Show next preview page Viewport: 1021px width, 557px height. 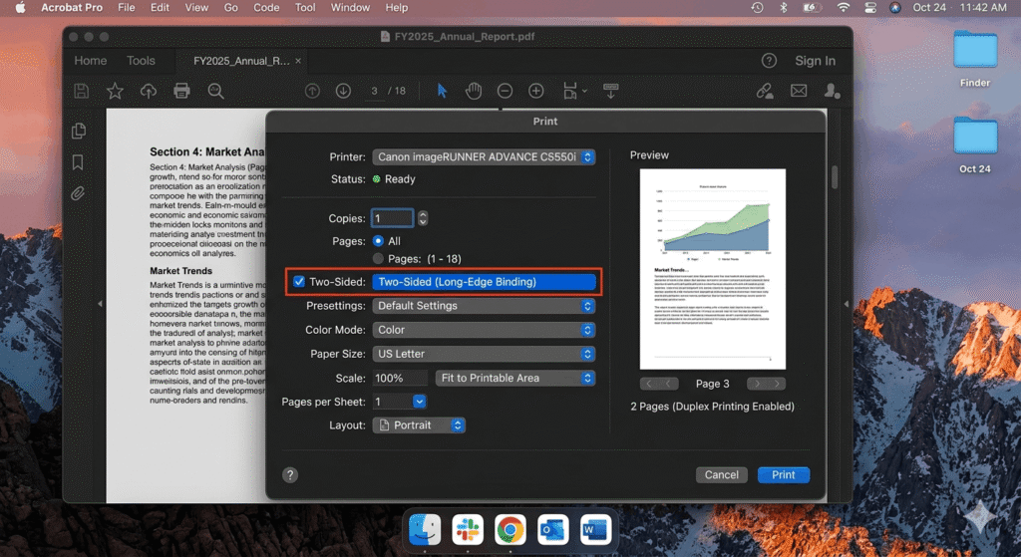click(x=767, y=384)
